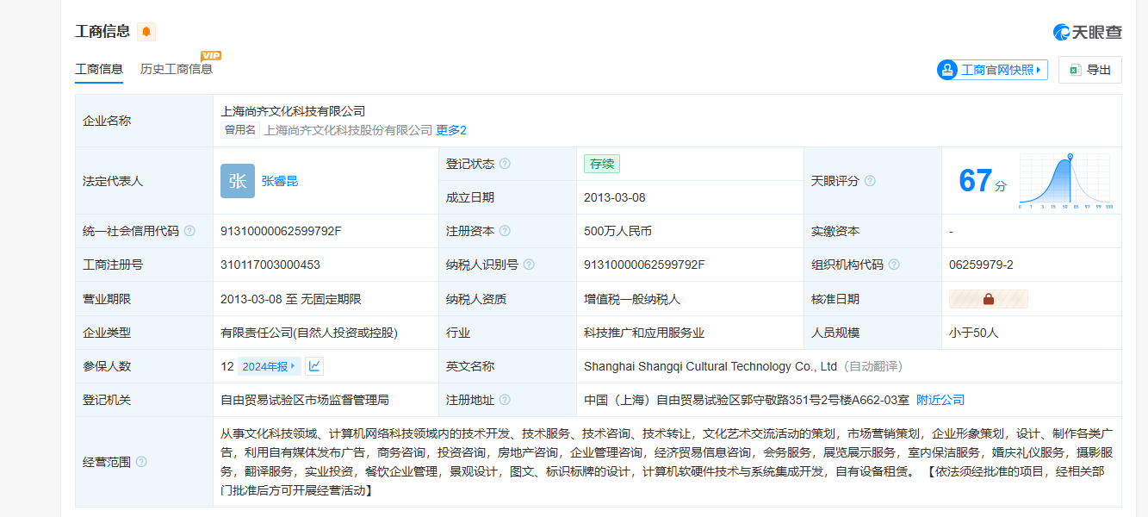The height and width of the screenshot is (517, 1148).
Task: Open the 工商官网快照 snapshot button
Action: coord(992,70)
